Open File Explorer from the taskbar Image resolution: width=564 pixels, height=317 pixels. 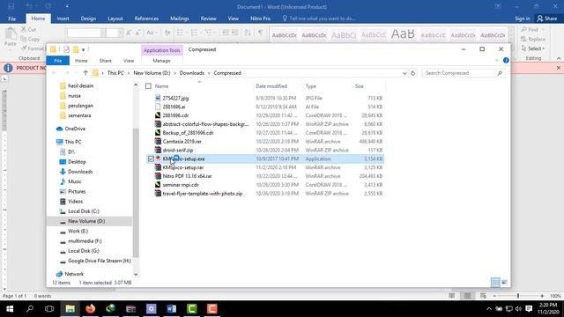(70, 309)
